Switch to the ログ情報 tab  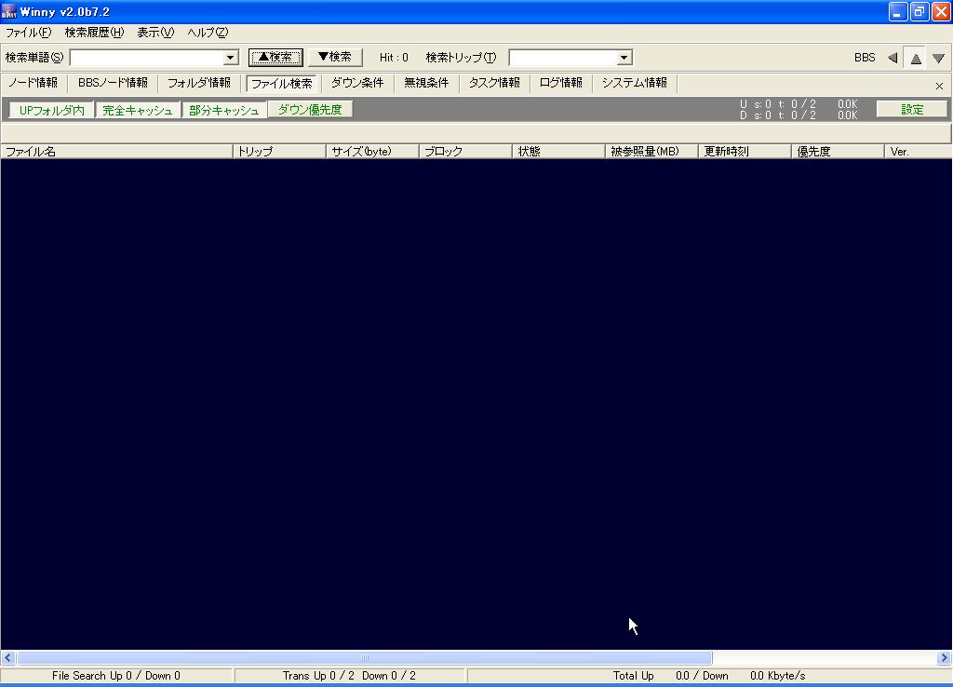pyautogui.click(x=560, y=83)
